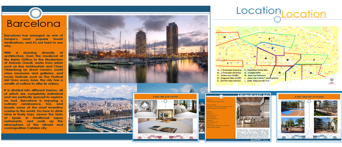This screenshot has height=147, width=342.
Task: Click the ring emblem under the Location title
Action: click(x=277, y=19)
